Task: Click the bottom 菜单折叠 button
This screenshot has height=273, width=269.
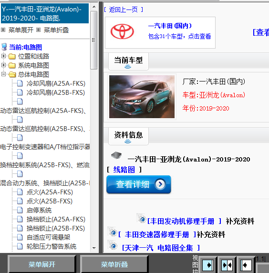Action: pyautogui.click(x=114, y=264)
